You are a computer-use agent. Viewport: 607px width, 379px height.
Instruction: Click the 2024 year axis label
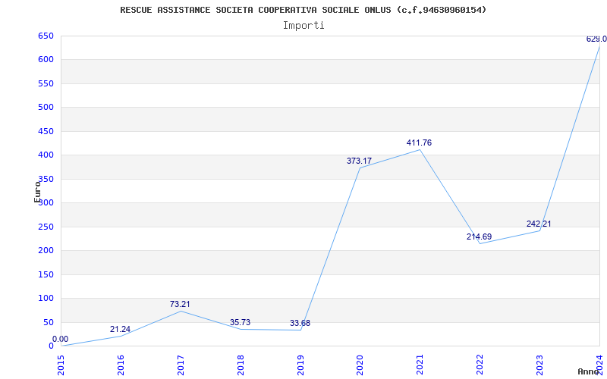point(599,365)
